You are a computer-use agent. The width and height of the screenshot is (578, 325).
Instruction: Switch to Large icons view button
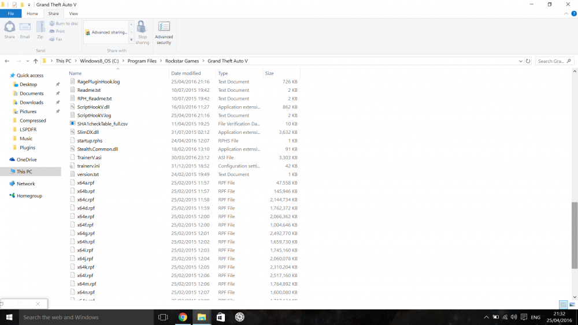572,304
